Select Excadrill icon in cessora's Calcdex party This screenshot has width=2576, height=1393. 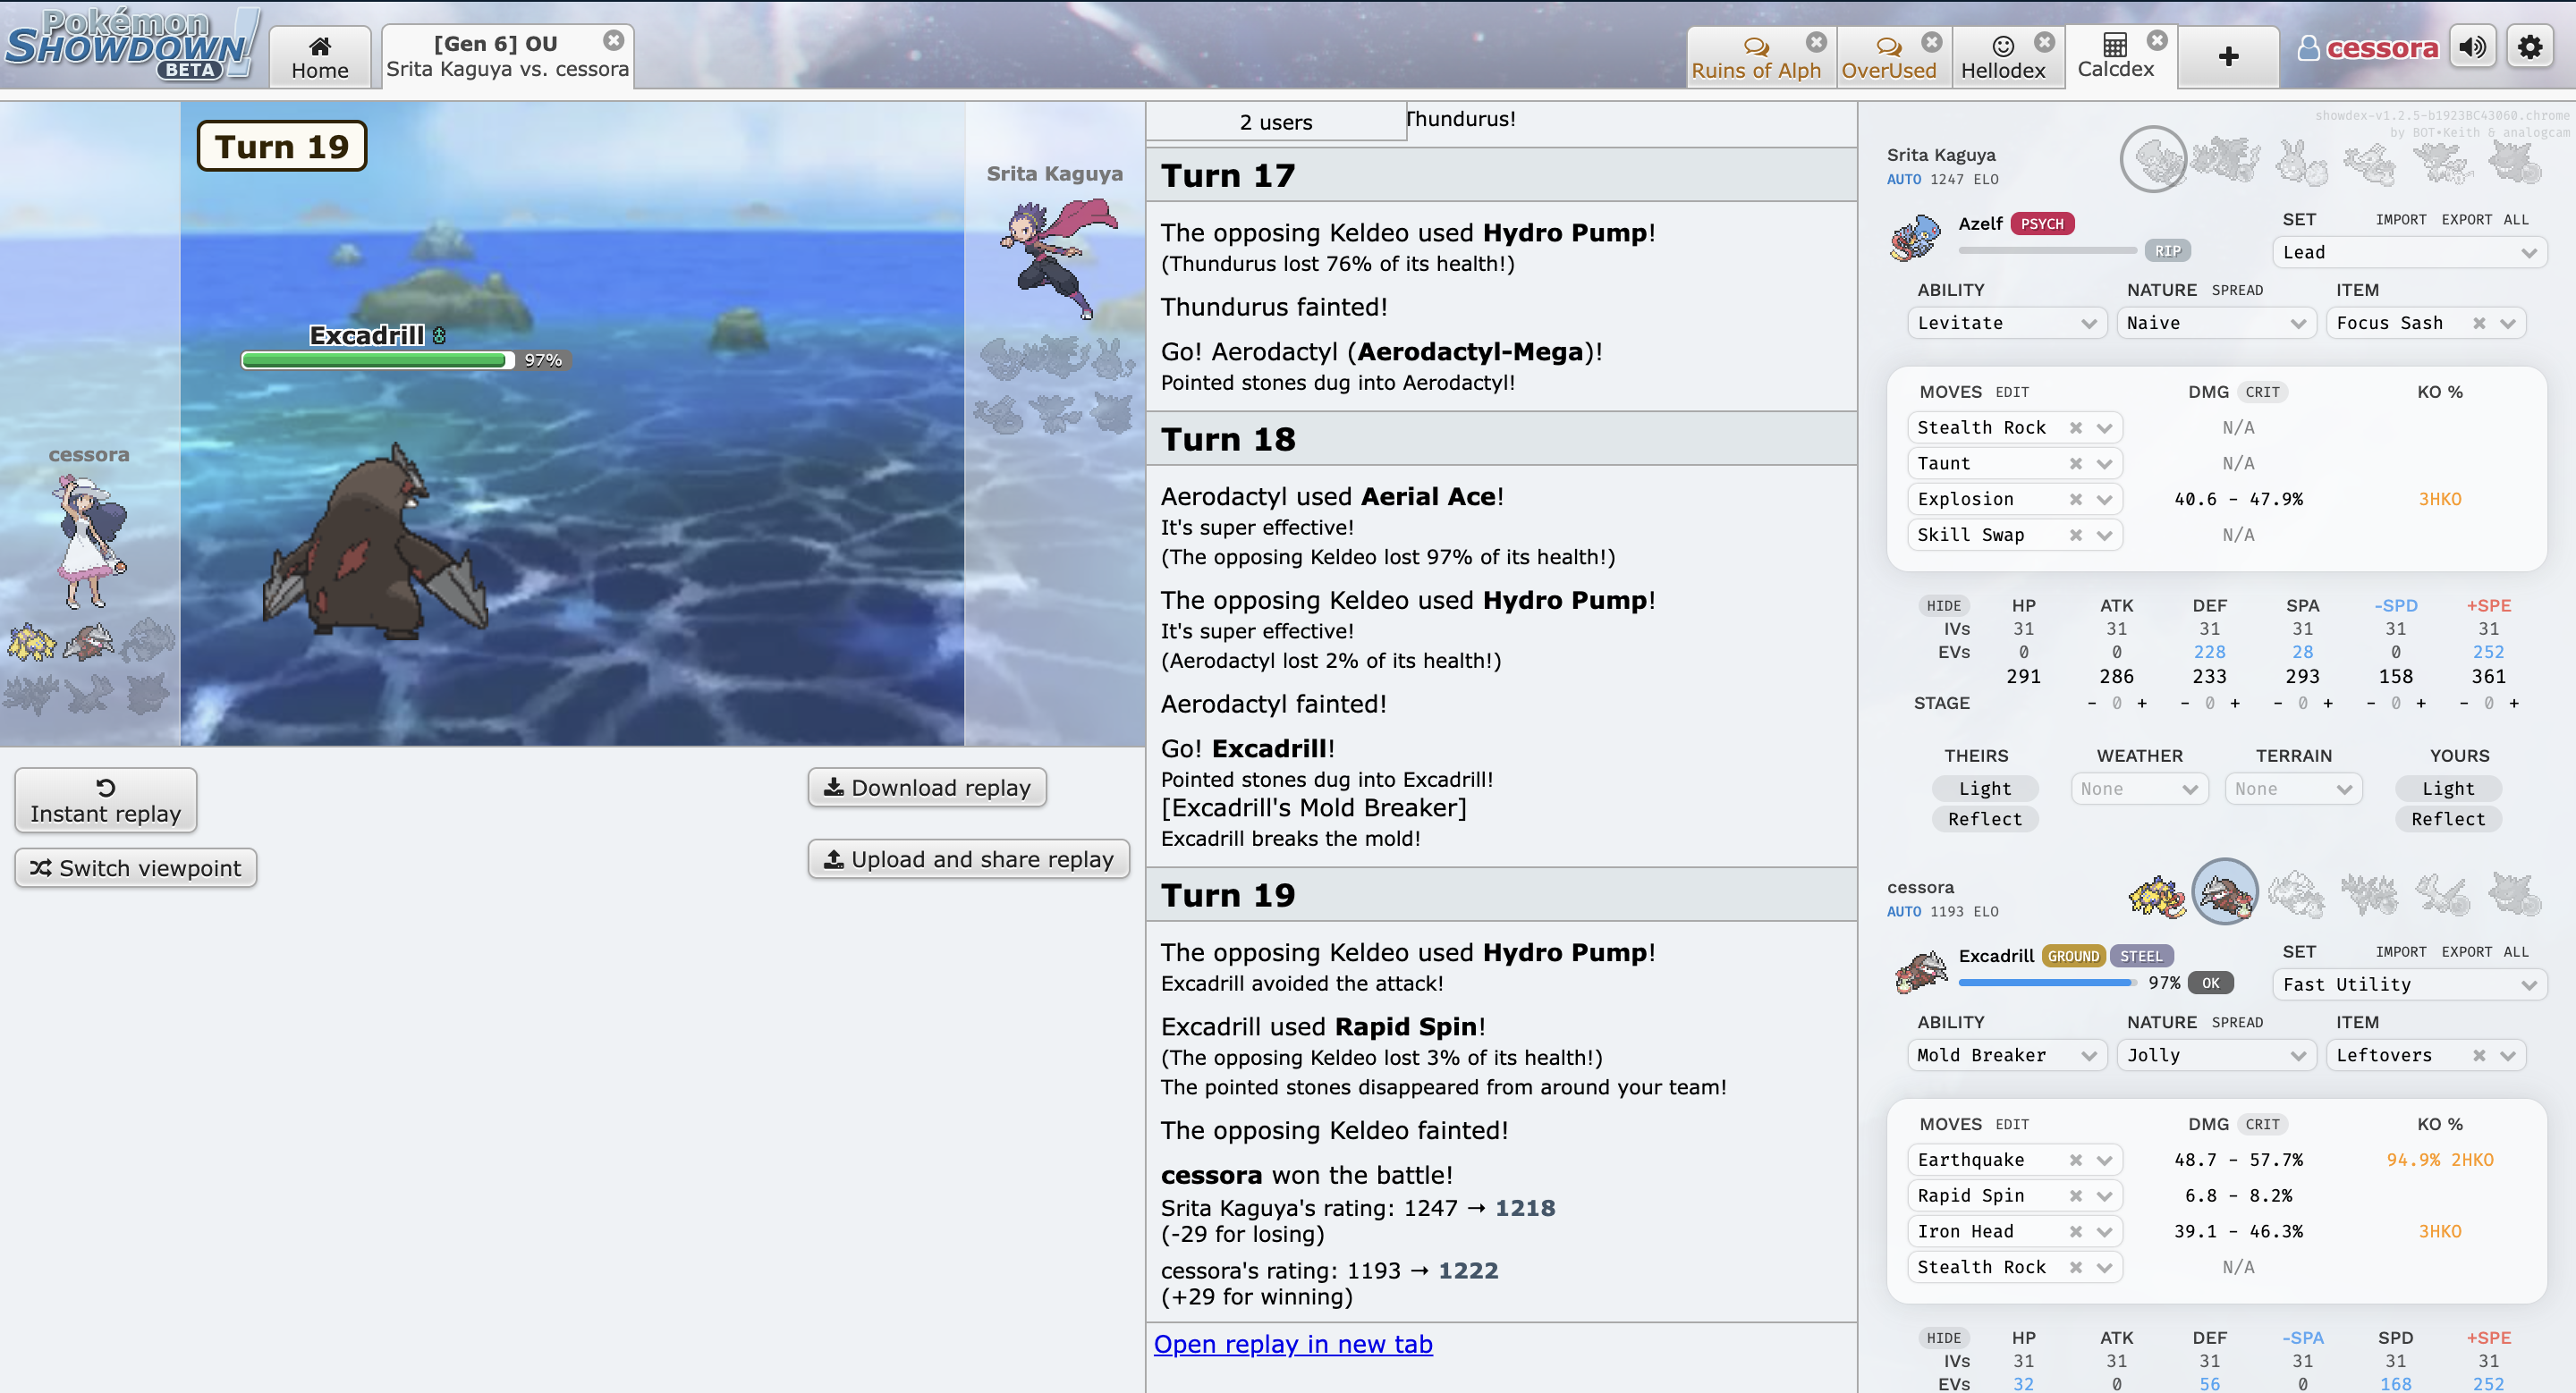[2225, 891]
